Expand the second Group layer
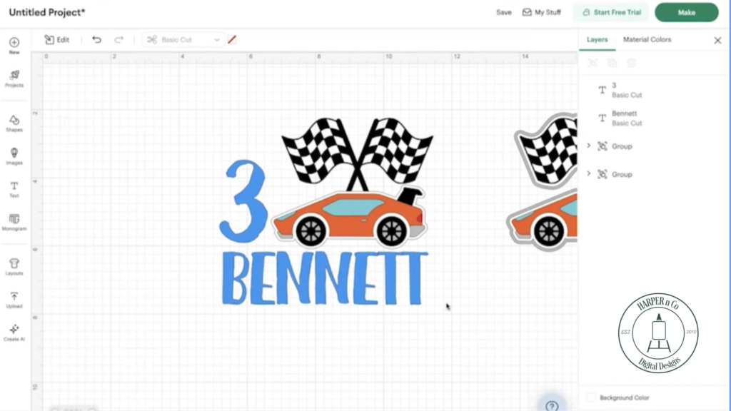The image size is (731, 411). [588, 174]
